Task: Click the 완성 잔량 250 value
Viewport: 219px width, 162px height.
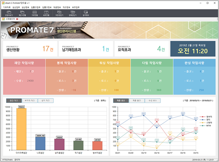Action: 201,90
